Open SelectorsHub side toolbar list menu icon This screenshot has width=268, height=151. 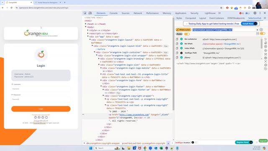265,39
